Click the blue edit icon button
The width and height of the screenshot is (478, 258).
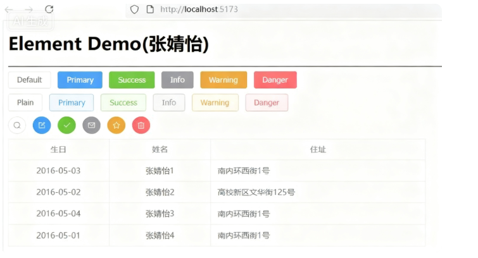[x=42, y=125]
